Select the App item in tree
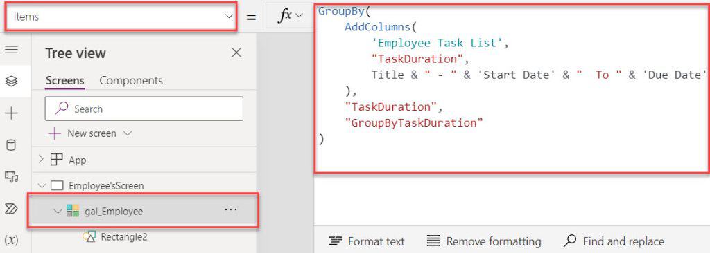 pyautogui.click(x=78, y=160)
